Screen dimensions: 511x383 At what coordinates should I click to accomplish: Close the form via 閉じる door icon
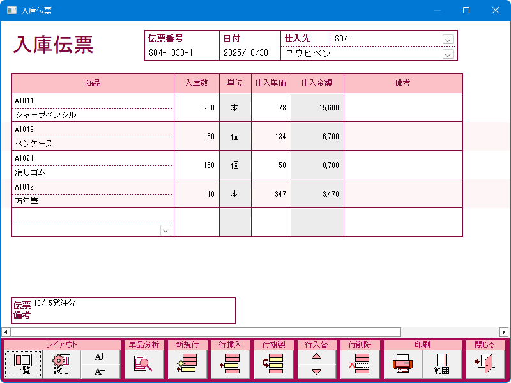[x=484, y=364]
